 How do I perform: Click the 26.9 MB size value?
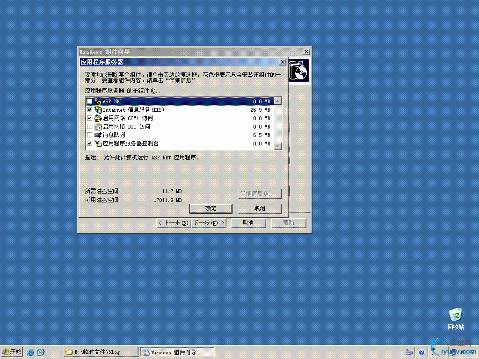coord(260,110)
